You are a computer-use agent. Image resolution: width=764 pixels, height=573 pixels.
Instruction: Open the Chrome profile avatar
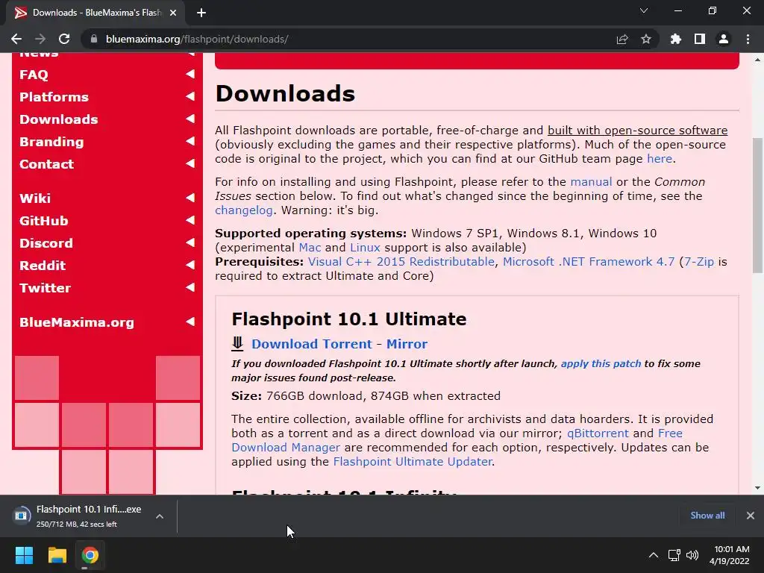click(x=724, y=39)
